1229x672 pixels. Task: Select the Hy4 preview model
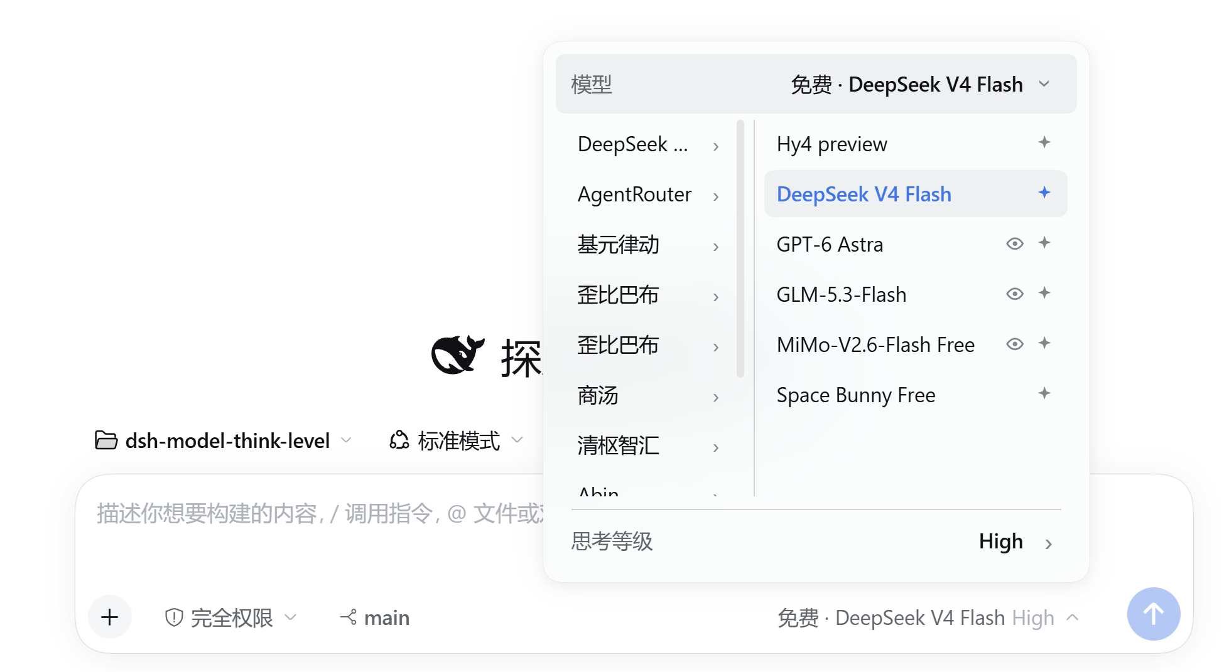pos(916,144)
